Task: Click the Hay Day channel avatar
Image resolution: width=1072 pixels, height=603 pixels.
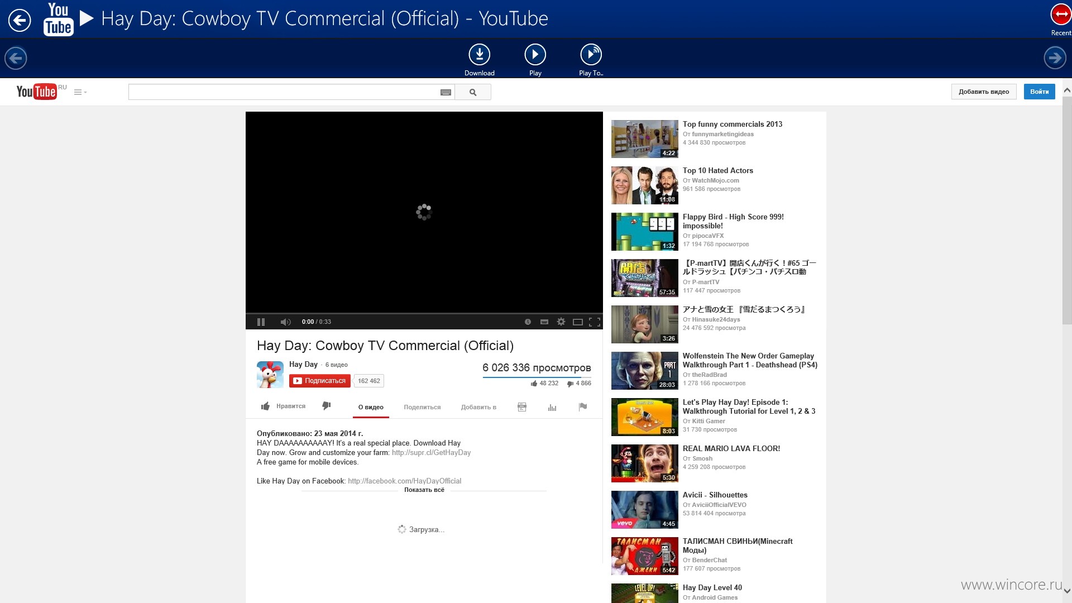Action: tap(270, 375)
